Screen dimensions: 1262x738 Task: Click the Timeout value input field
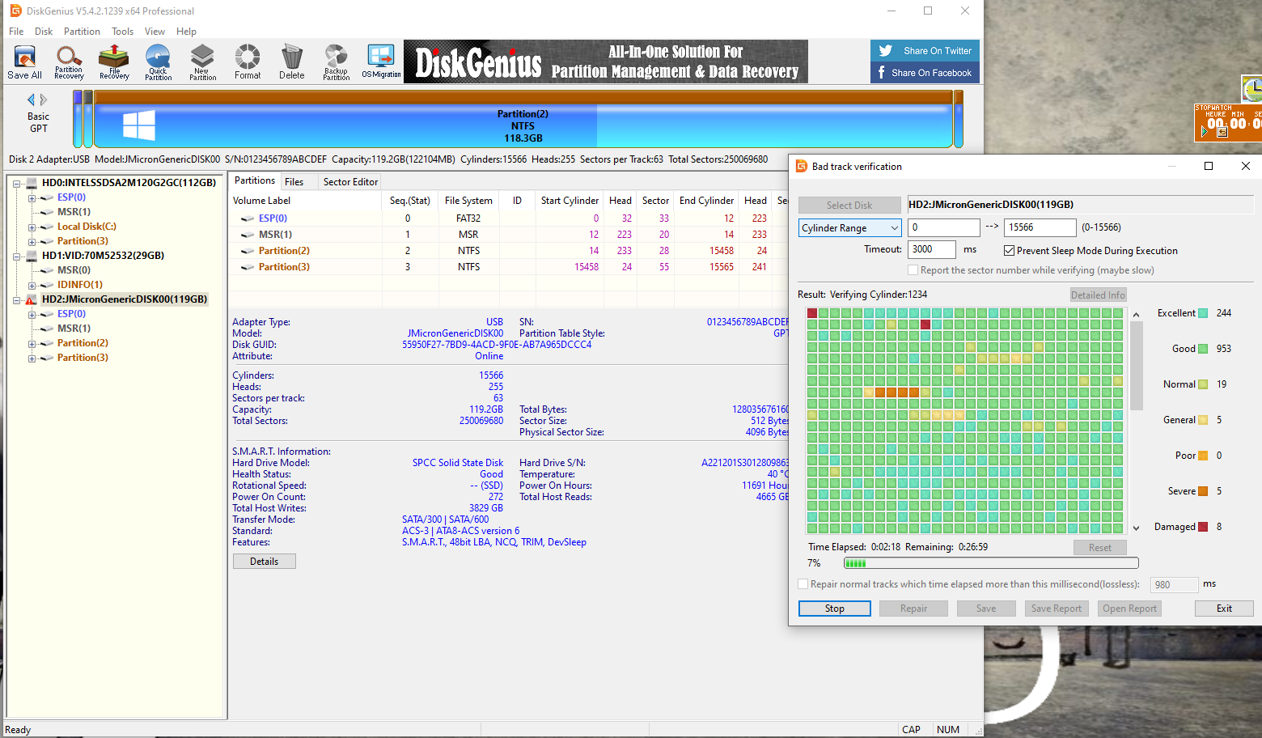pyautogui.click(x=931, y=249)
